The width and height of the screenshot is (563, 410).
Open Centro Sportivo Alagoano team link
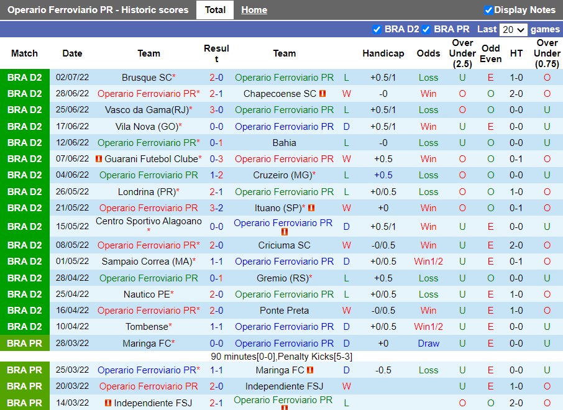pyautogui.click(x=149, y=221)
